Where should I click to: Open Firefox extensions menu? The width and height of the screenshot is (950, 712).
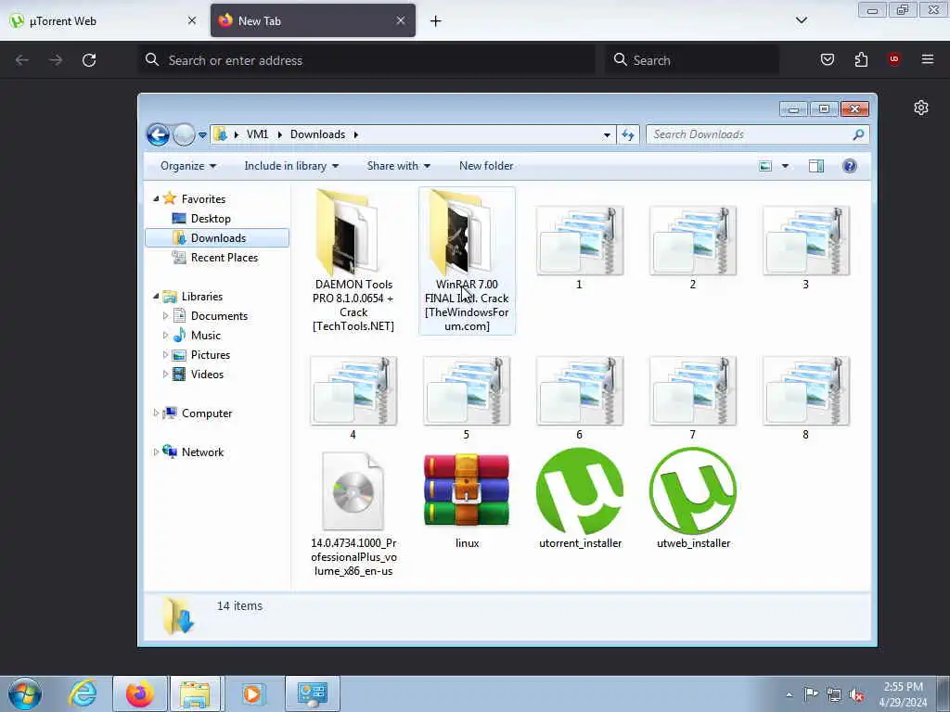pyautogui.click(x=861, y=59)
